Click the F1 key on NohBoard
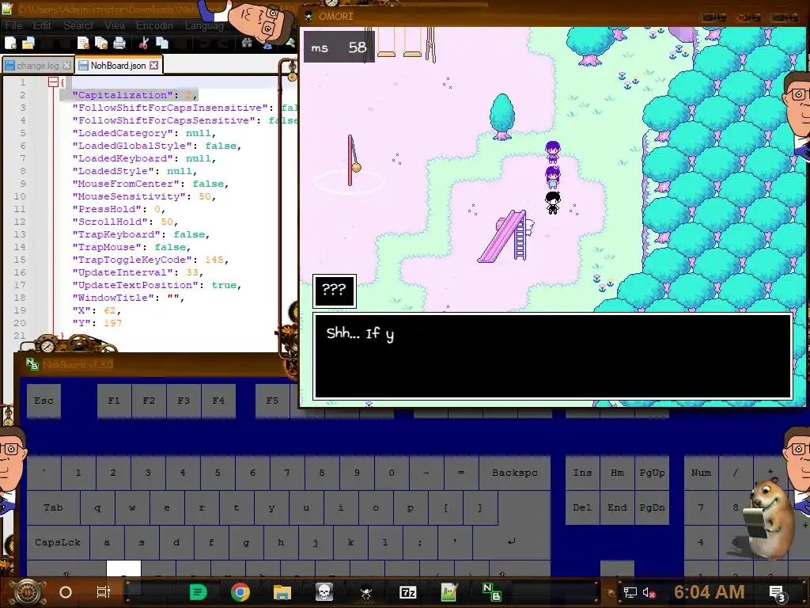Image resolution: width=810 pixels, height=608 pixels. [114, 401]
